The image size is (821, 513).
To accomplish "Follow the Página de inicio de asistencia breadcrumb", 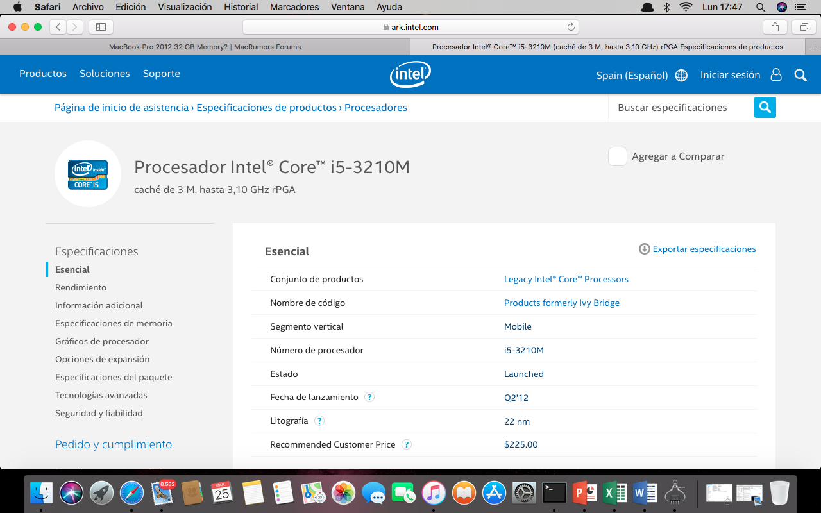I will [122, 108].
